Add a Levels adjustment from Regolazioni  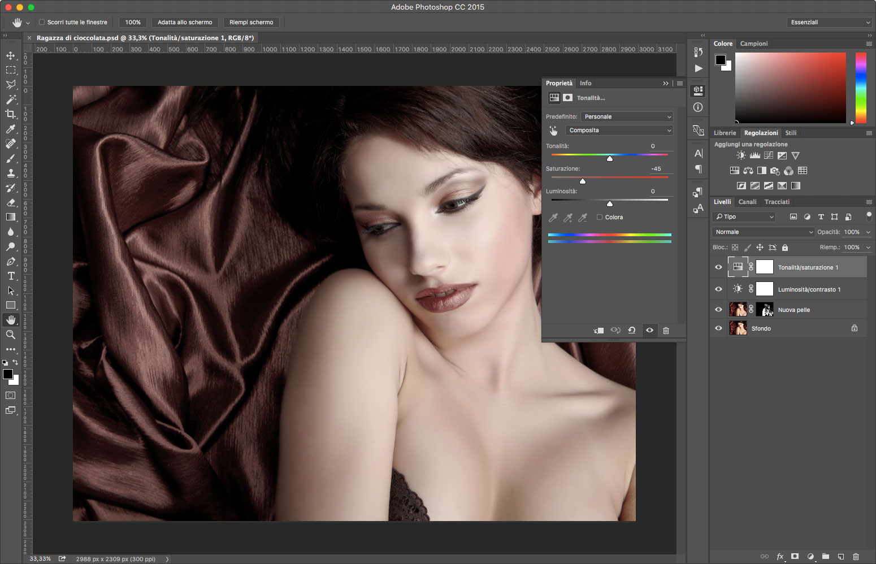click(x=754, y=155)
